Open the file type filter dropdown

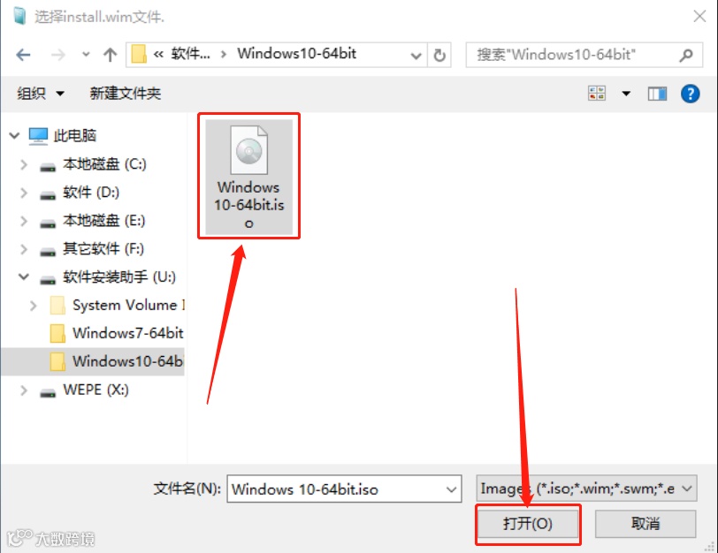pos(586,489)
